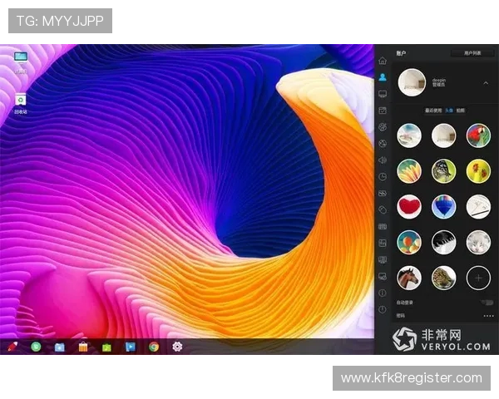Open System Information icon in sidebar
Viewport: 499px width, 399px height.
tap(383, 293)
